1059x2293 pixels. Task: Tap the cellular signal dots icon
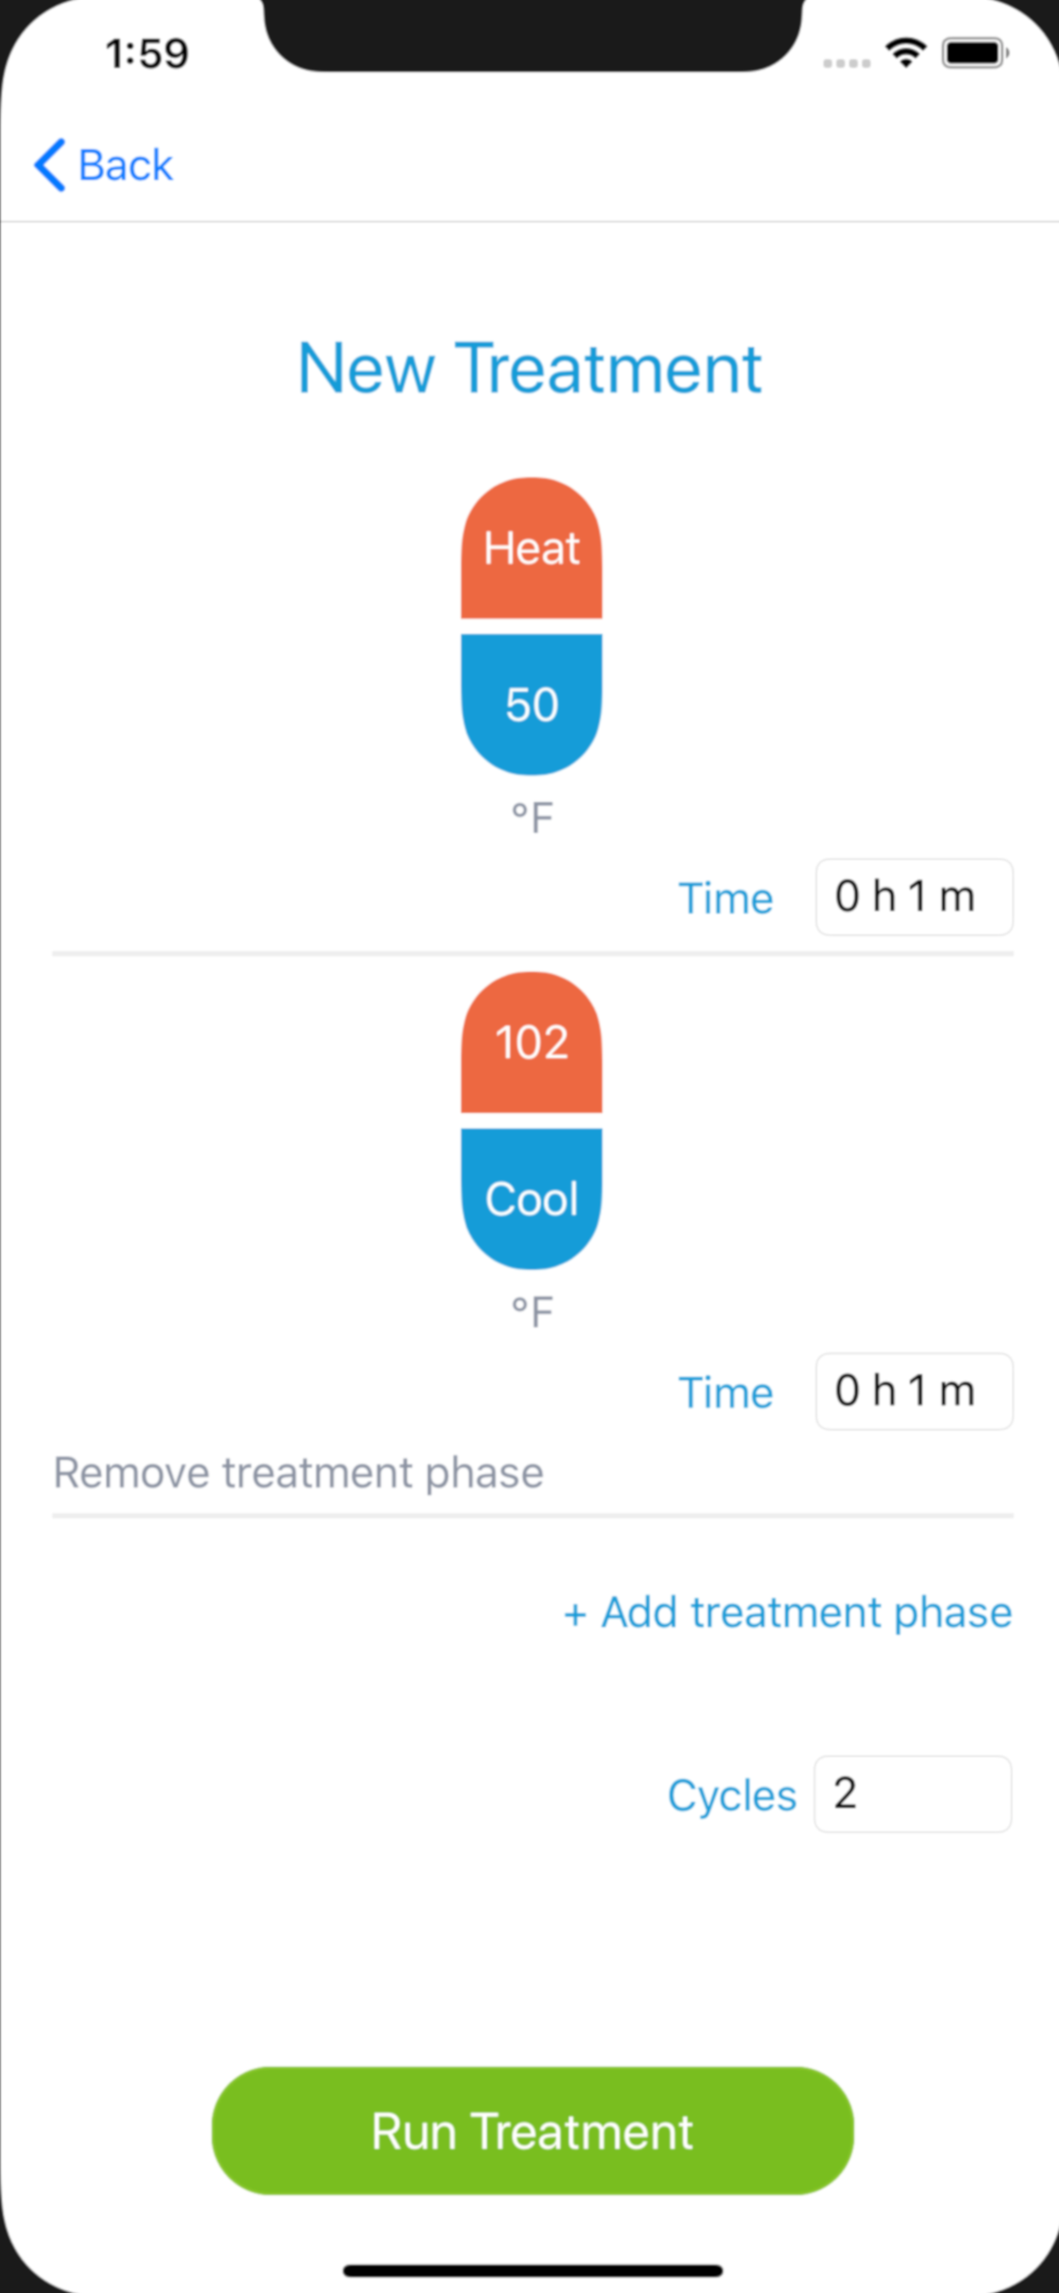847,62
